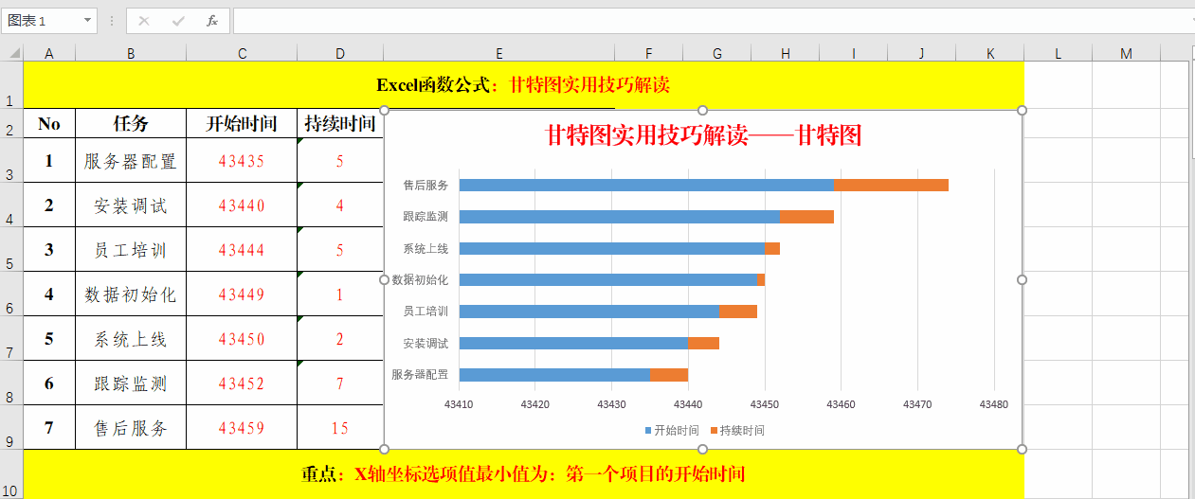Click the 数据初始化 axis label in chart
Image resolution: width=1195 pixels, height=499 pixels.
(420, 279)
